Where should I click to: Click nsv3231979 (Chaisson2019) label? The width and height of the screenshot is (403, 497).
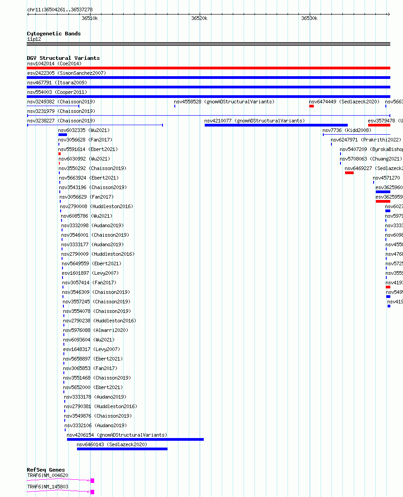[61, 111]
